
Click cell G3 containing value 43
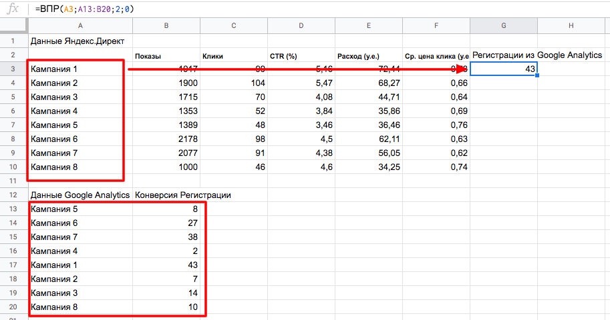503,69
